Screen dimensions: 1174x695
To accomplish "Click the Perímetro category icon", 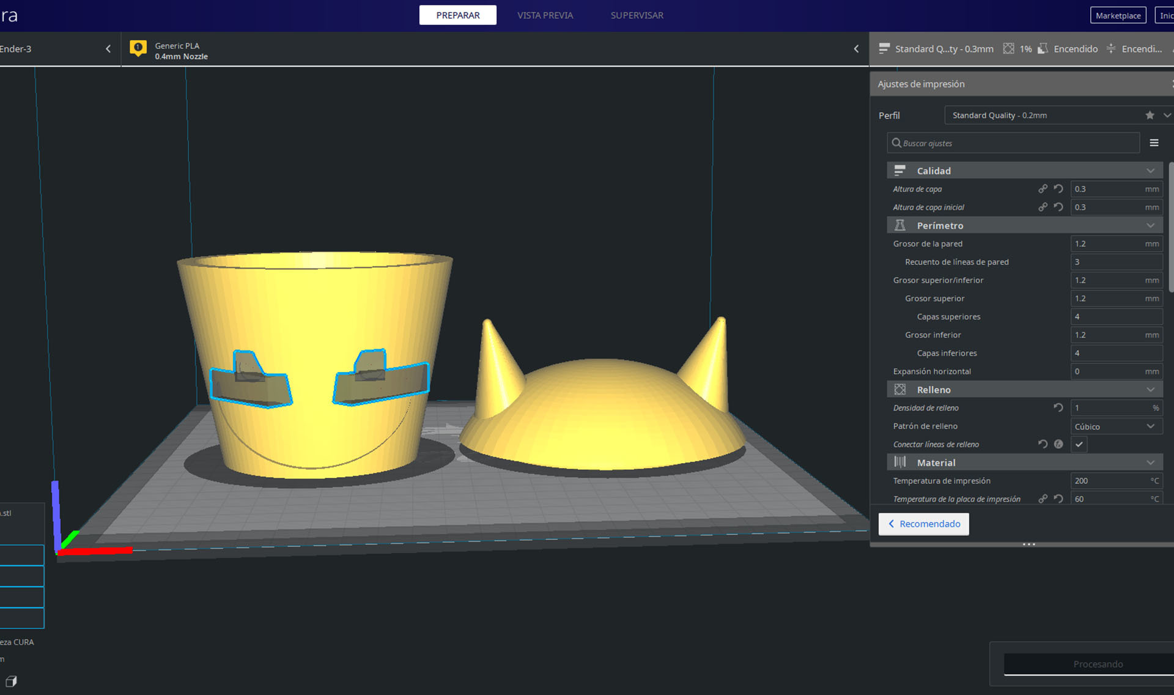I will pos(899,225).
